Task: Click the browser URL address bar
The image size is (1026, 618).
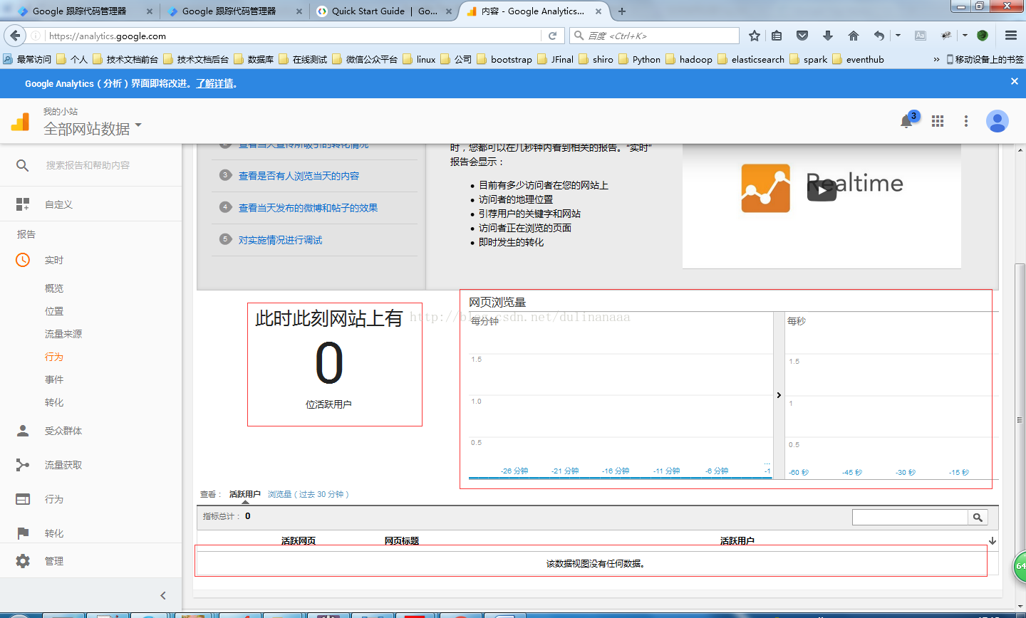Action: tap(292, 36)
